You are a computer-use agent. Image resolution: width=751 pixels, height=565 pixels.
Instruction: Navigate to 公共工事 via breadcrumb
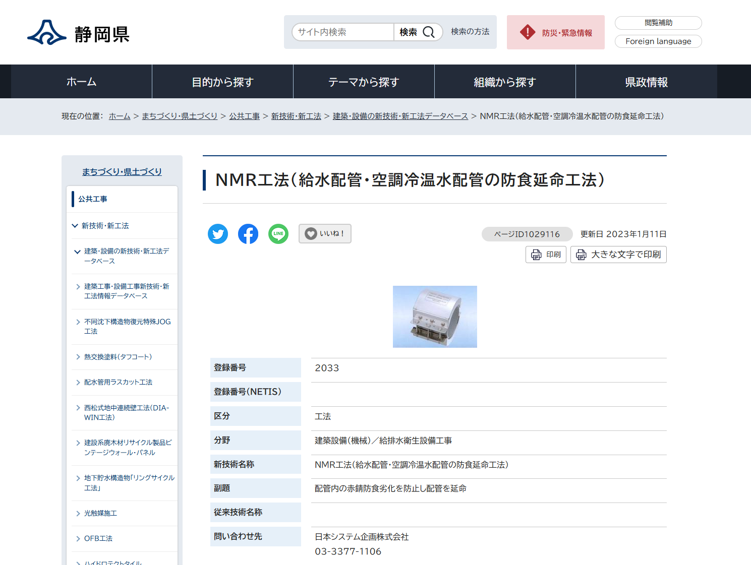[244, 116]
